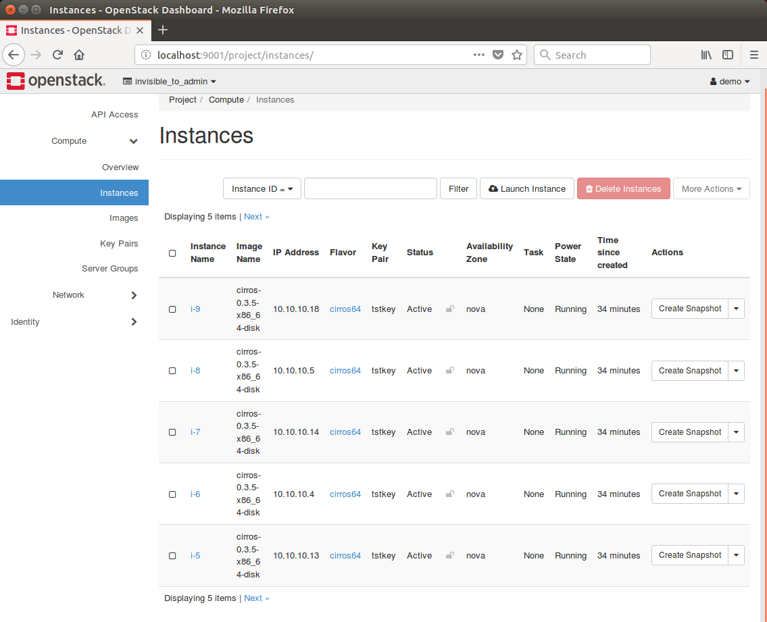Click Compute in the breadcrumb
The image size is (767, 622).
226,100
